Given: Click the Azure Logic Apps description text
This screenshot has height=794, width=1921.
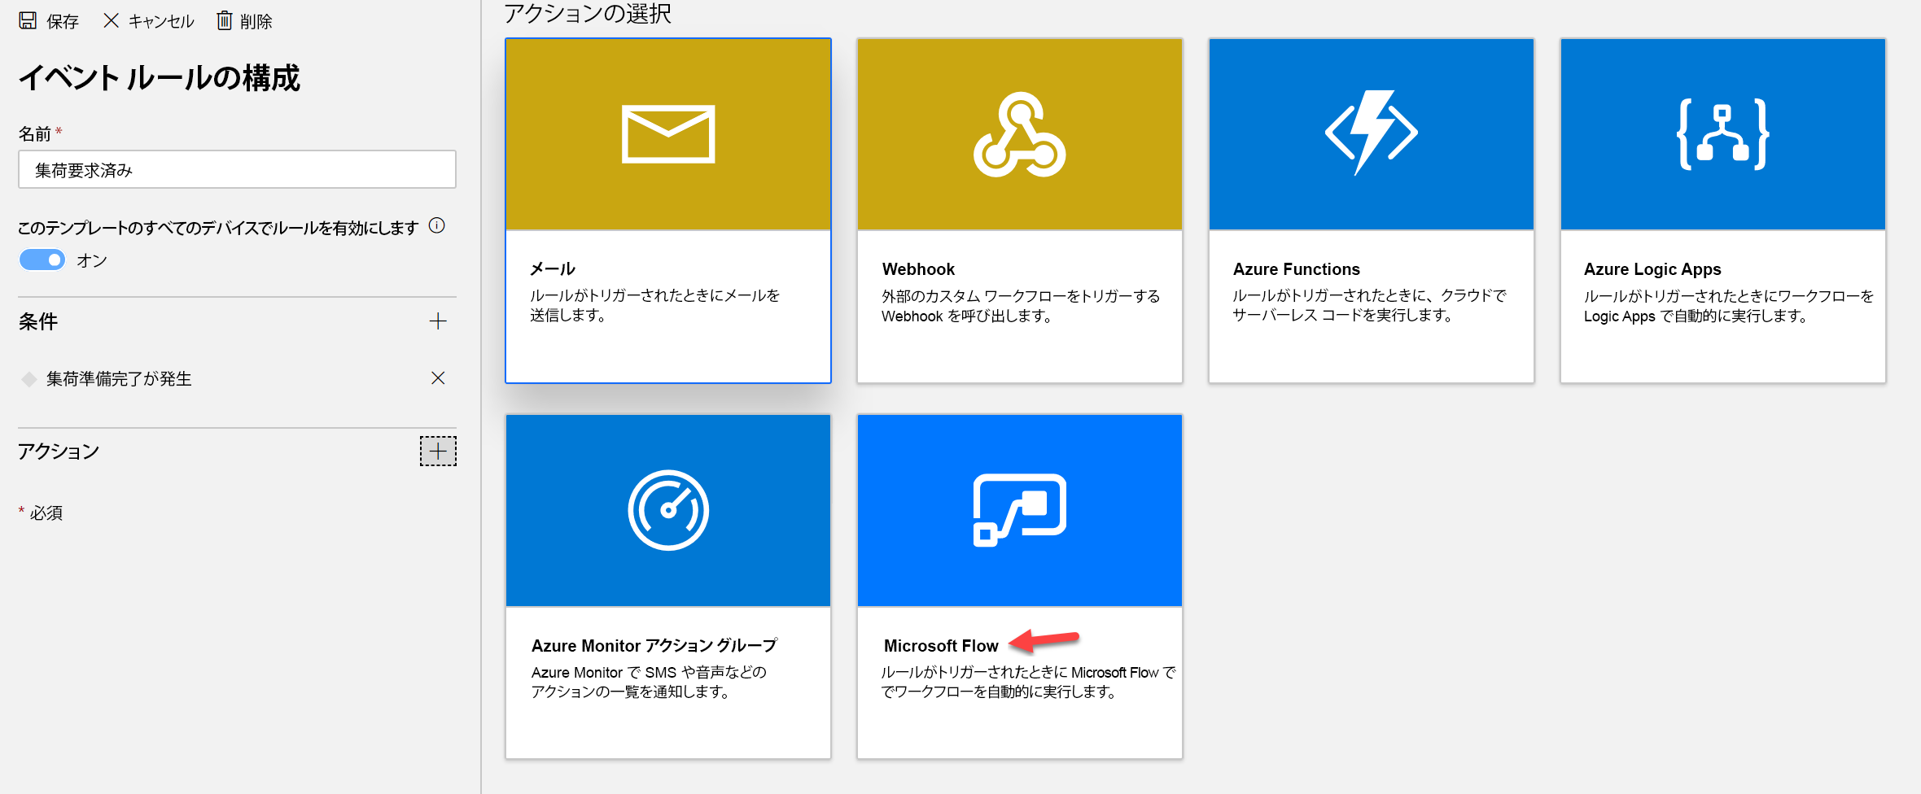Looking at the screenshot, I should [x=1729, y=306].
